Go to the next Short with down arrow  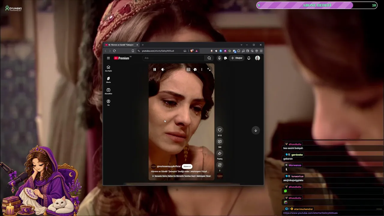pos(256,130)
